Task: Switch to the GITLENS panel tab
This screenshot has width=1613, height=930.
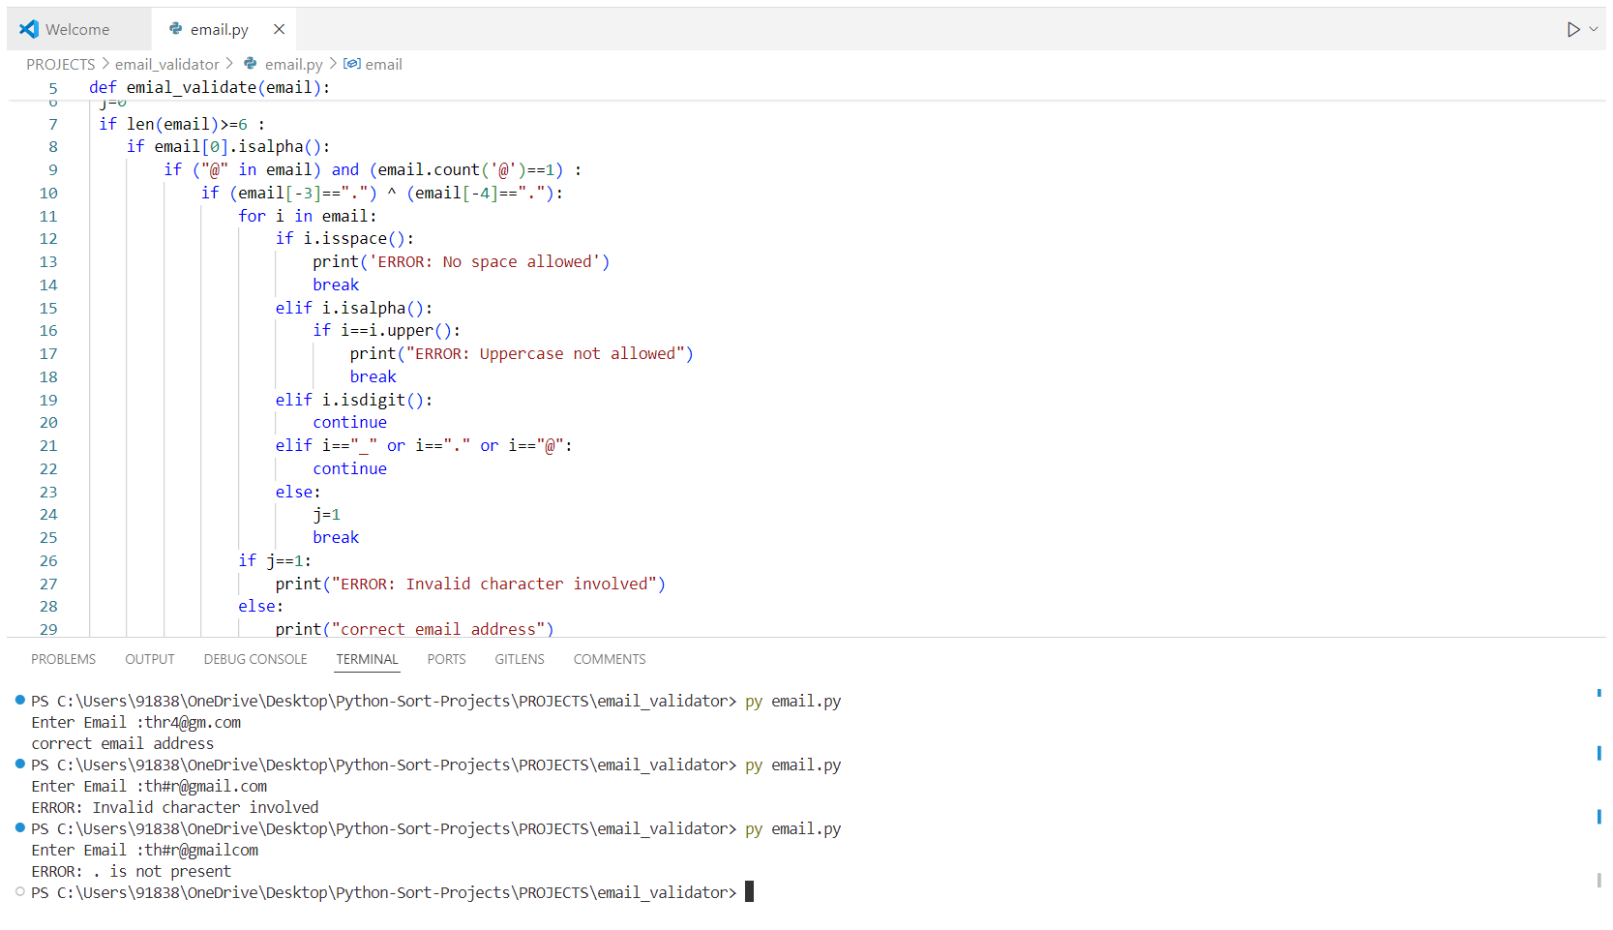Action: [x=520, y=659]
